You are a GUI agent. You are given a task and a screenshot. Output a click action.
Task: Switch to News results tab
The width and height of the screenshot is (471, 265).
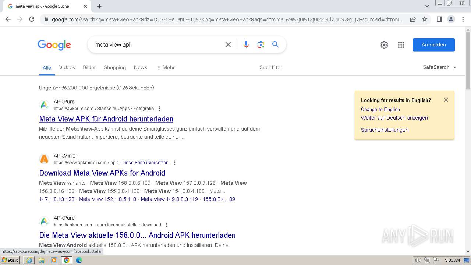click(141, 67)
